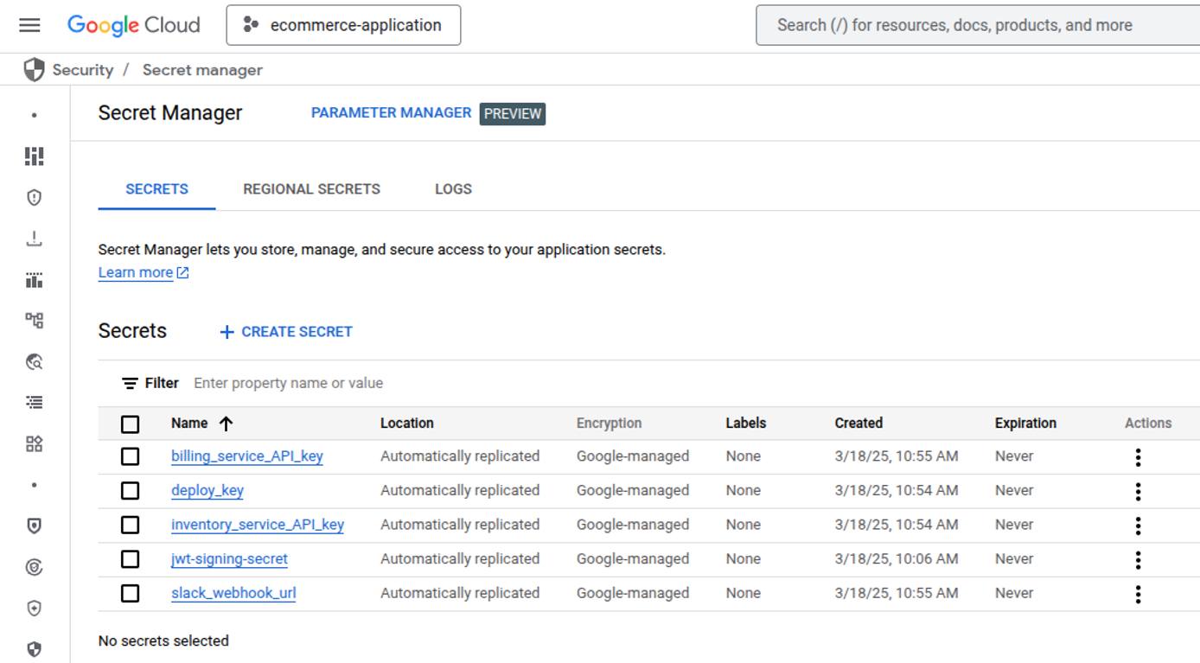Click the CREATE SECRET button

point(287,331)
